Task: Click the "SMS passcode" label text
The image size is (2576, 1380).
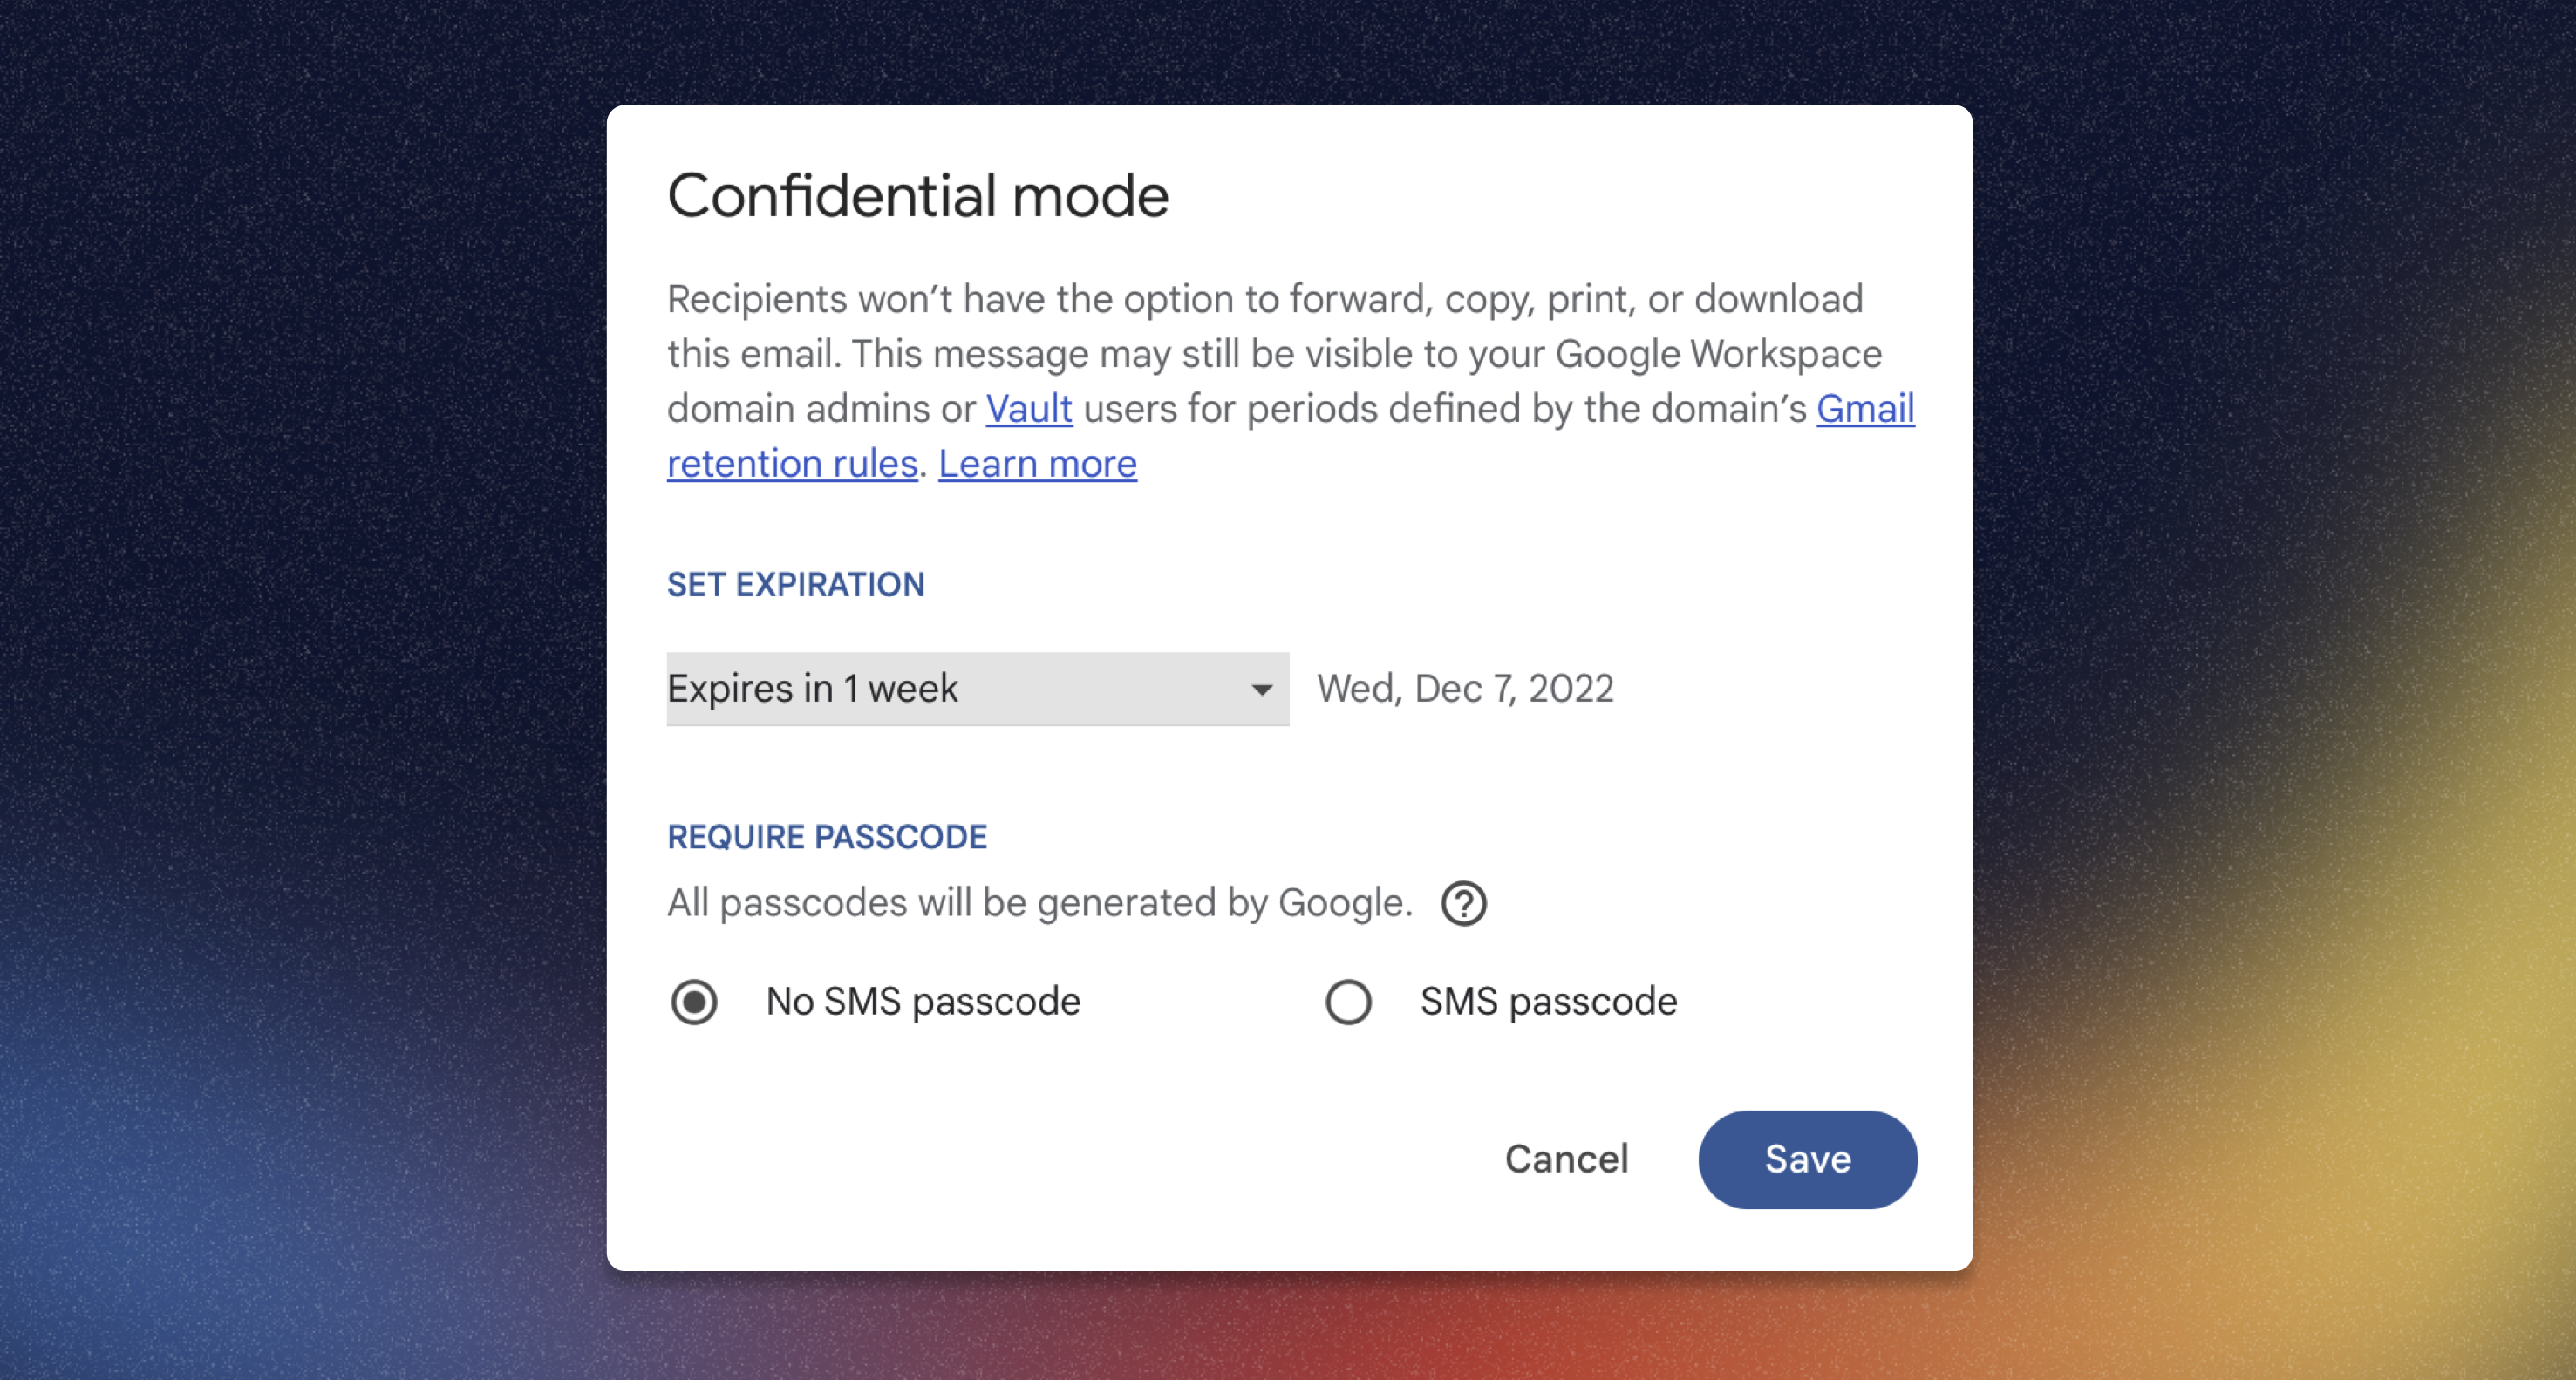Action: [1548, 1002]
